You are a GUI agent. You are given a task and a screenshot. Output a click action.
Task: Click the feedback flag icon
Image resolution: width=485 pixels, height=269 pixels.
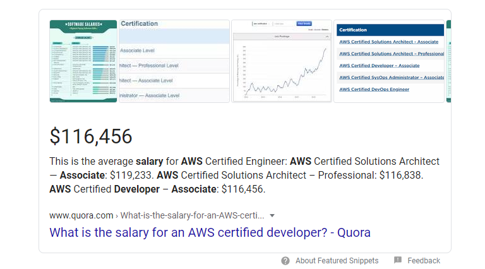[x=398, y=260]
